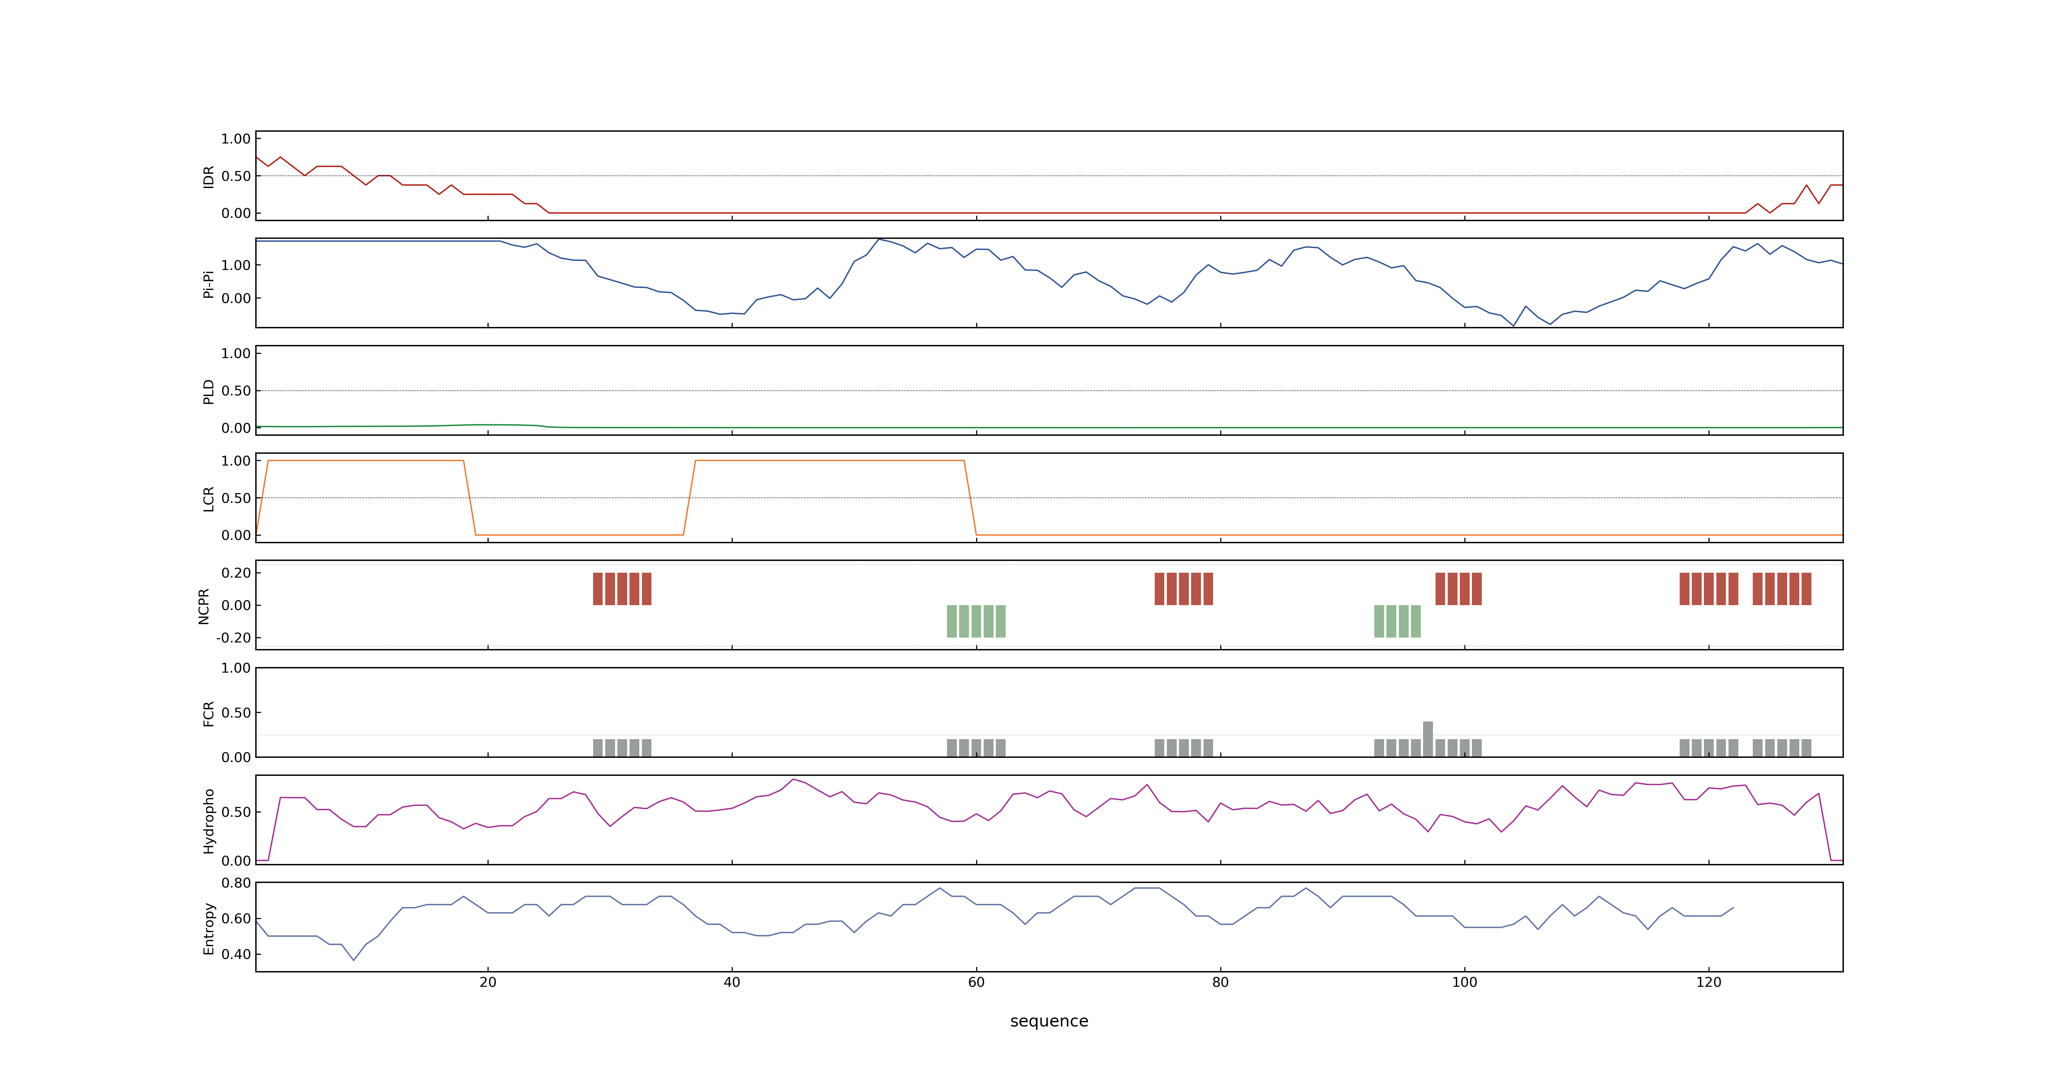Select the LCR y-axis label
The image size is (2048, 1092).
(208, 498)
